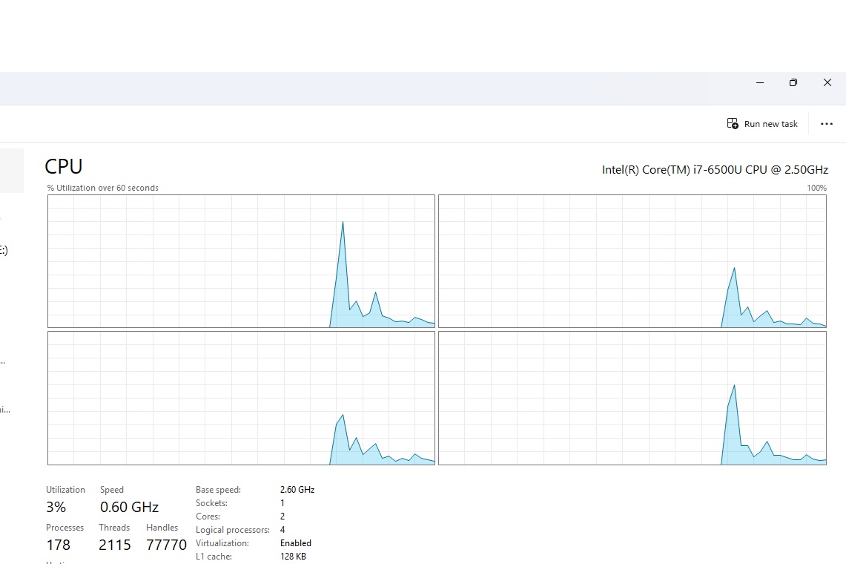Viewport: 846px width, 564px height.
Task: Click the 'L1 cache:' label
Action: [x=214, y=557]
